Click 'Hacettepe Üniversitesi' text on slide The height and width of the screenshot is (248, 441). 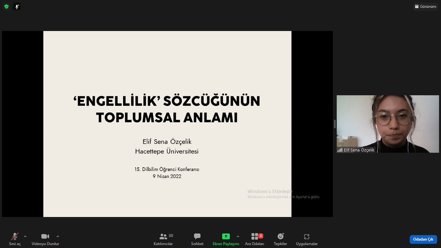click(x=167, y=151)
